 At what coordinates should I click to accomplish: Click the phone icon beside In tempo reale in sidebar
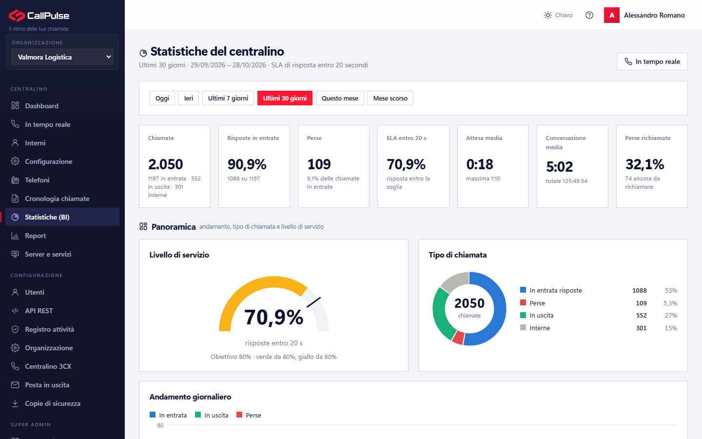15,124
